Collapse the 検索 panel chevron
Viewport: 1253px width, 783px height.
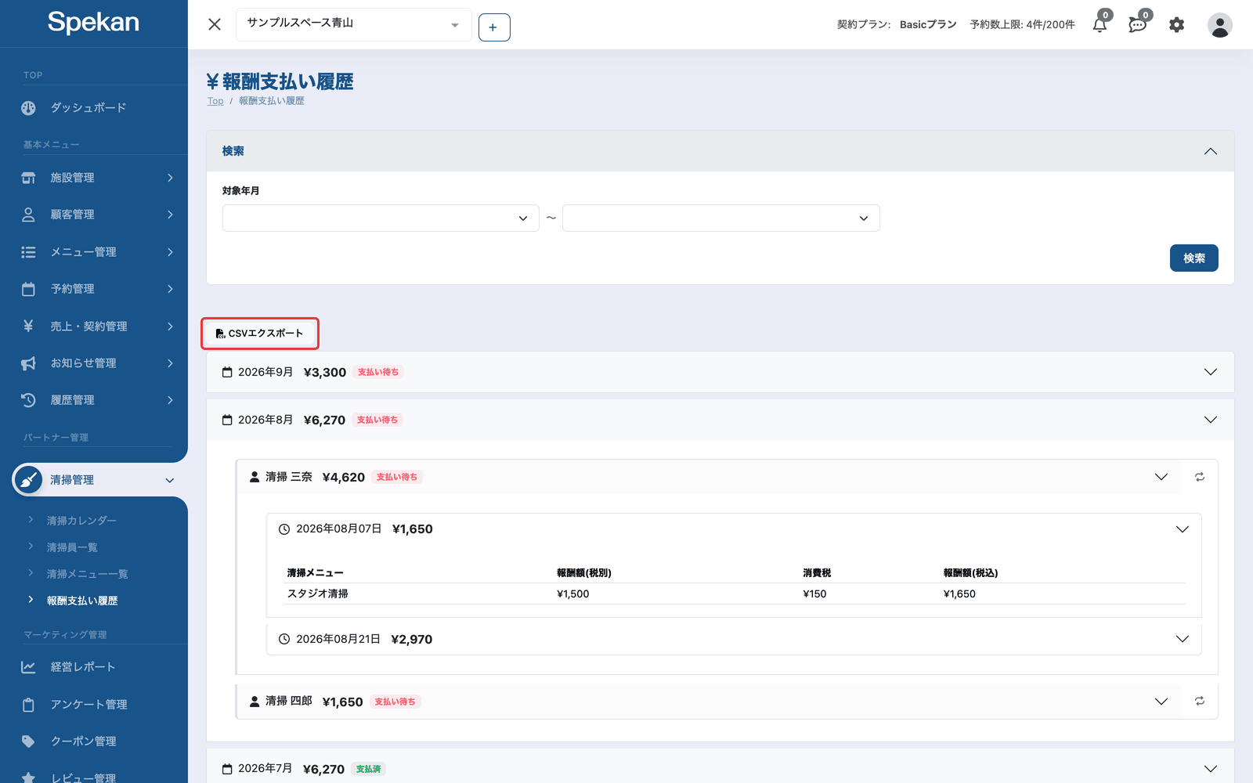click(x=1210, y=151)
